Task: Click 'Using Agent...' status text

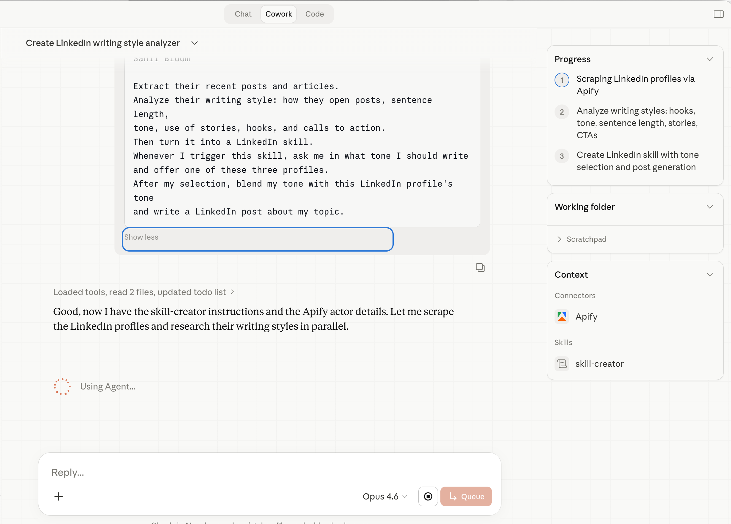Action: tap(108, 386)
